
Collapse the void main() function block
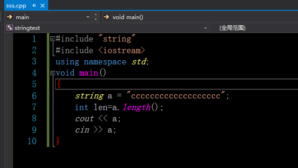[x=53, y=73]
